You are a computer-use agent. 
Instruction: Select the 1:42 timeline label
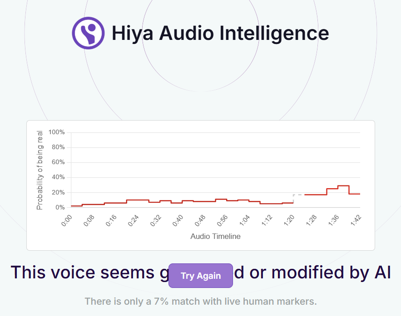pos(356,221)
